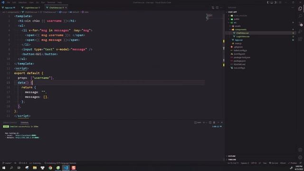Click the new terminal plus icon
The height and width of the screenshot is (171, 304).
click(204, 123)
